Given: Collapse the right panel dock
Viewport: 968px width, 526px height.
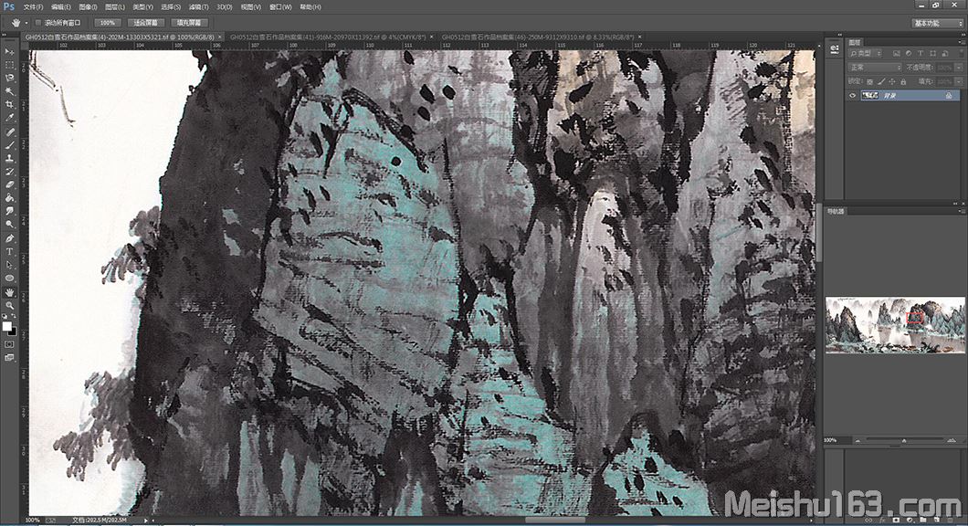Looking at the screenshot, I should click(962, 36).
